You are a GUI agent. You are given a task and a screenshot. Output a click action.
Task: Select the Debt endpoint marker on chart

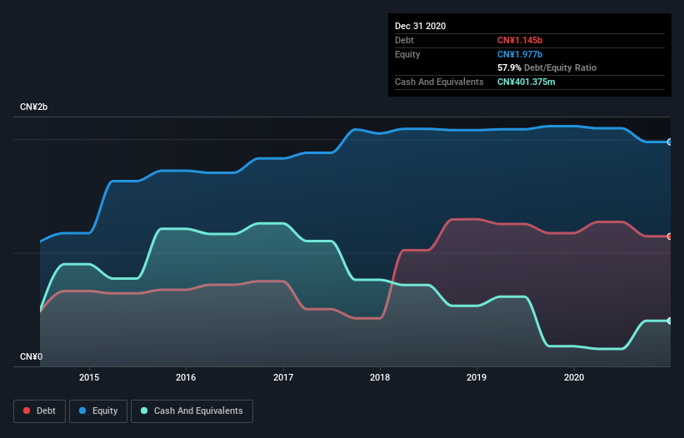(670, 236)
